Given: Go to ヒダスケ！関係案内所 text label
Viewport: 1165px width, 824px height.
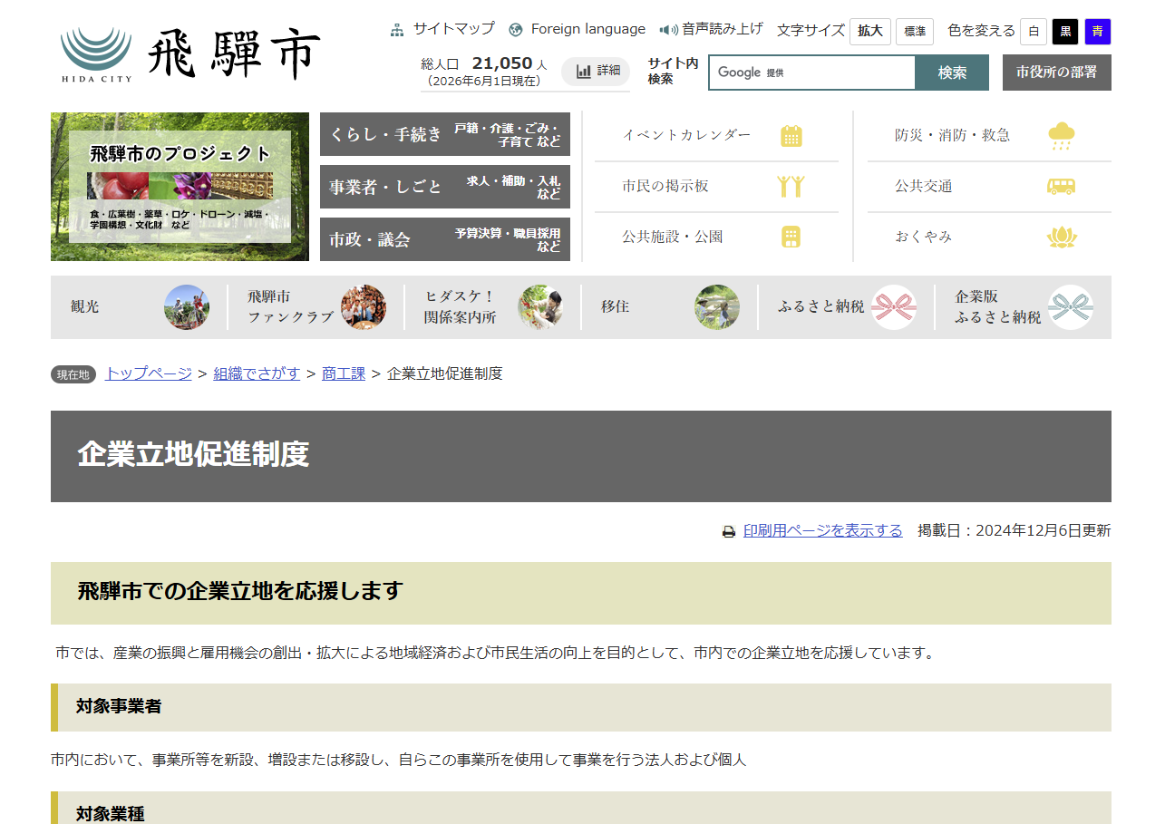Looking at the screenshot, I should (461, 307).
